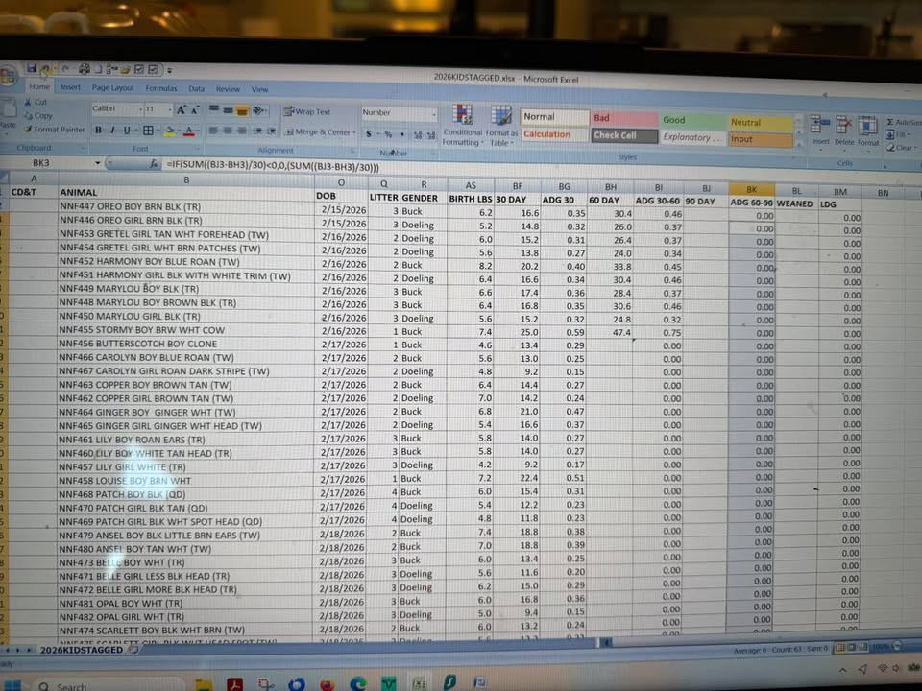Click the Cut scissors icon
Image resolution: width=922 pixels, height=691 pixels.
tap(28, 102)
